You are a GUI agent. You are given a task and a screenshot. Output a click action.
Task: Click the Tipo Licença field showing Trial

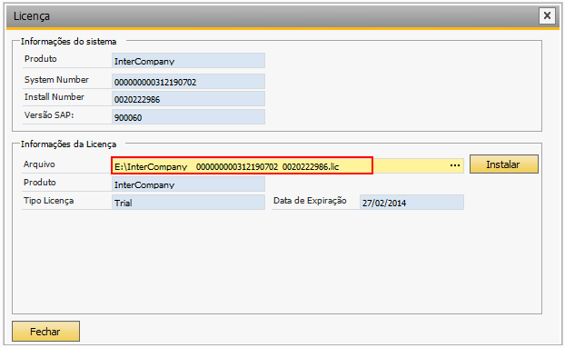tap(188, 202)
